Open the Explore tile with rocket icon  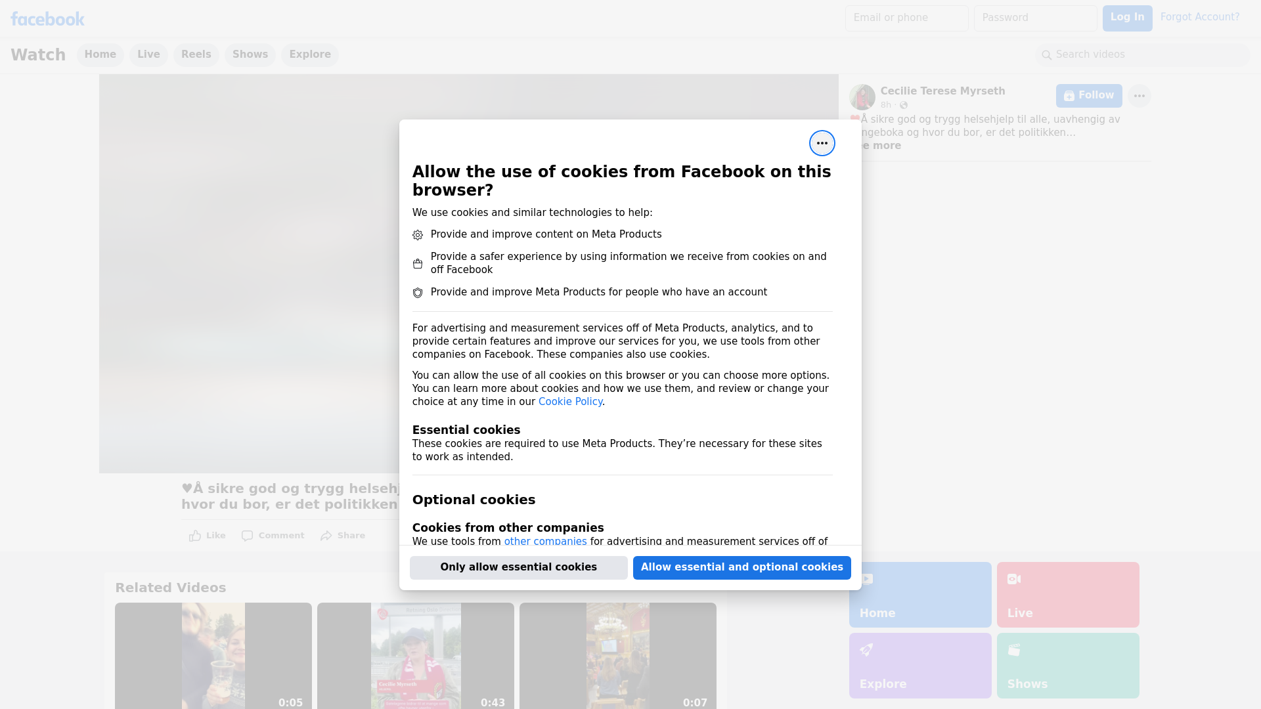920,666
